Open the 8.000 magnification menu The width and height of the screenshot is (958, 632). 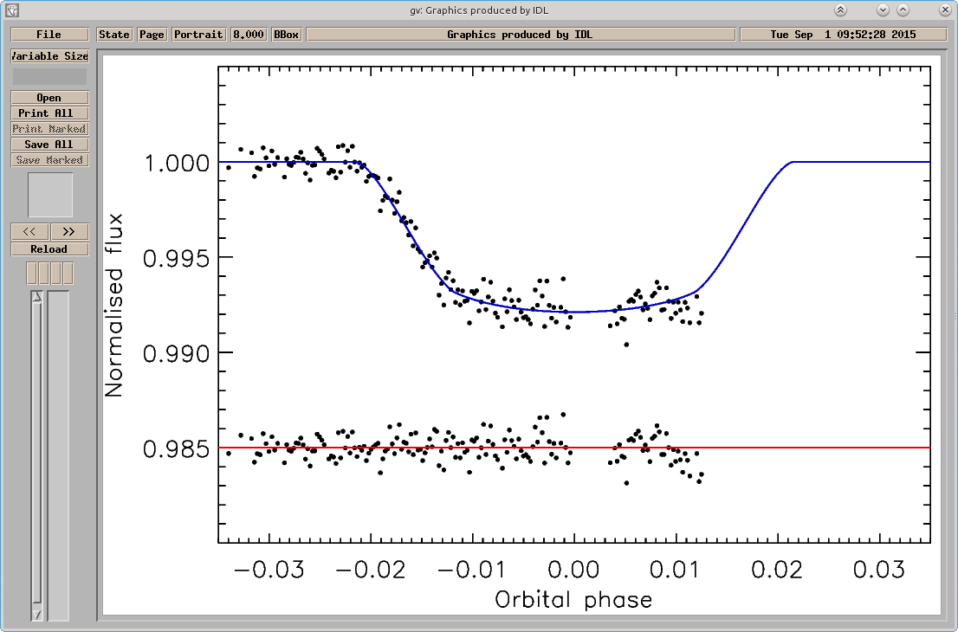[249, 34]
